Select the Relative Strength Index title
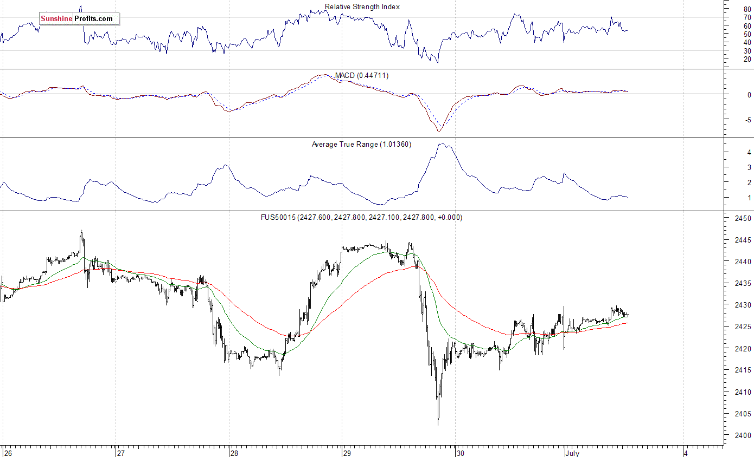Viewport: 754px width, 457px height. 362,7
